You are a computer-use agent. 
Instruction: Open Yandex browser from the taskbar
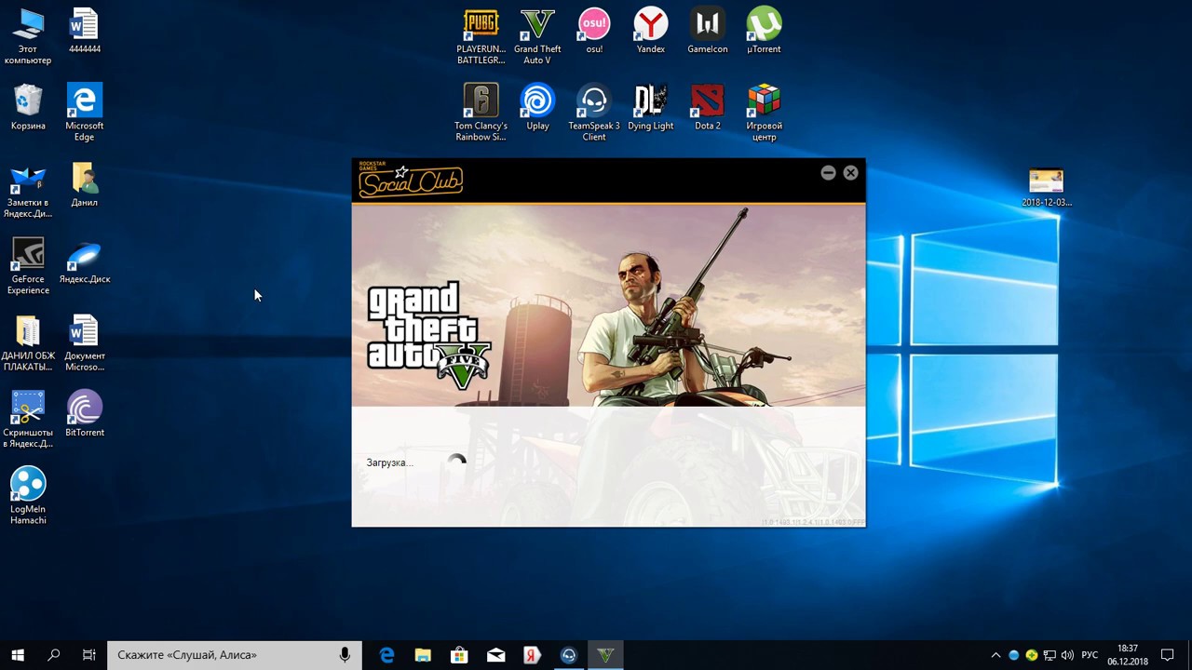pyautogui.click(x=532, y=655)
